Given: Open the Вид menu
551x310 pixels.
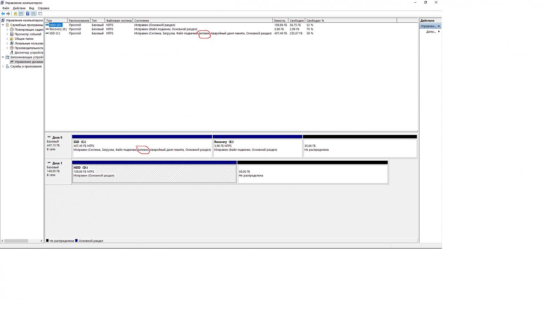Looking at the screenshot, I should tap(31, 8).
